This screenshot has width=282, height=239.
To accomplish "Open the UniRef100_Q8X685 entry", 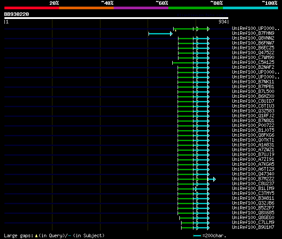I will click(253, 213).
